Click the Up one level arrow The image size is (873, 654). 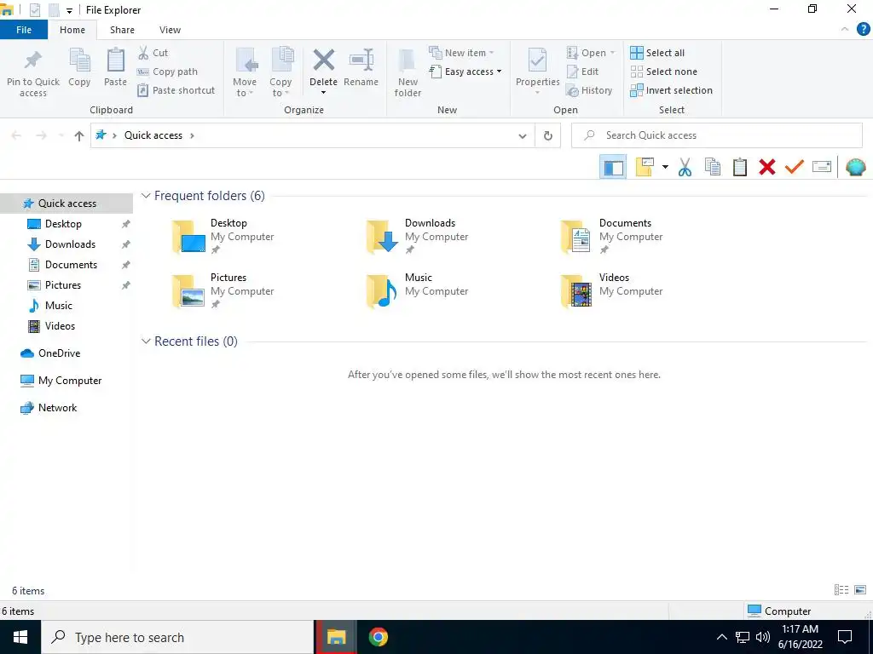[x=79, y=135]
